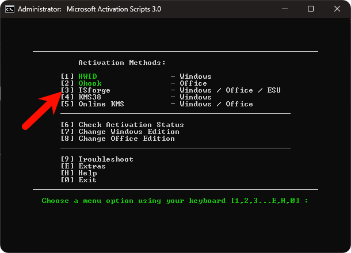Select the green 'Ohook' menu entry

(90, 83)
